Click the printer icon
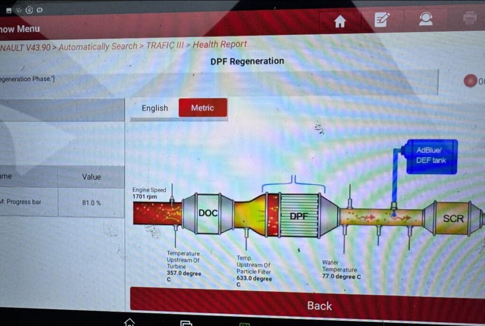 470,18
